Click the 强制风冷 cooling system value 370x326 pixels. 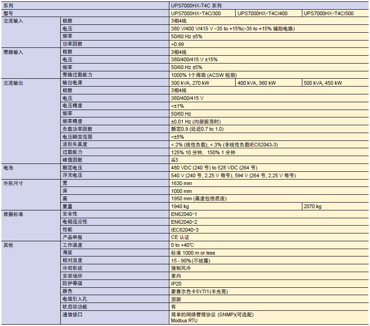[180, 268]
